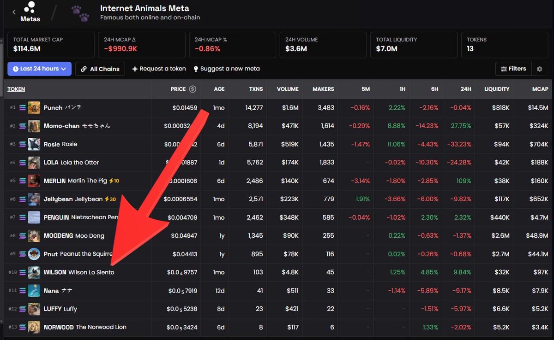Viewport: 554px width, 340px height.
Task: Click the WILSON token avatar
Action: 34,272
